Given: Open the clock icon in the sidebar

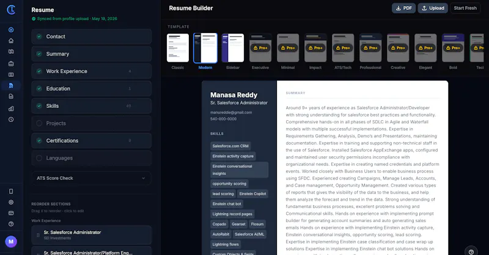Looking at the screenshot, I should pos(11,120).
